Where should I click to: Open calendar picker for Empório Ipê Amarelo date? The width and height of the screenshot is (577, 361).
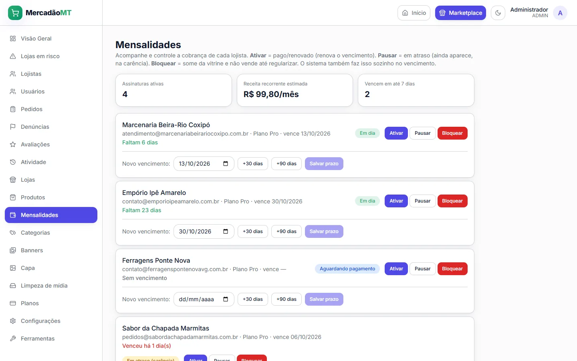226,231
